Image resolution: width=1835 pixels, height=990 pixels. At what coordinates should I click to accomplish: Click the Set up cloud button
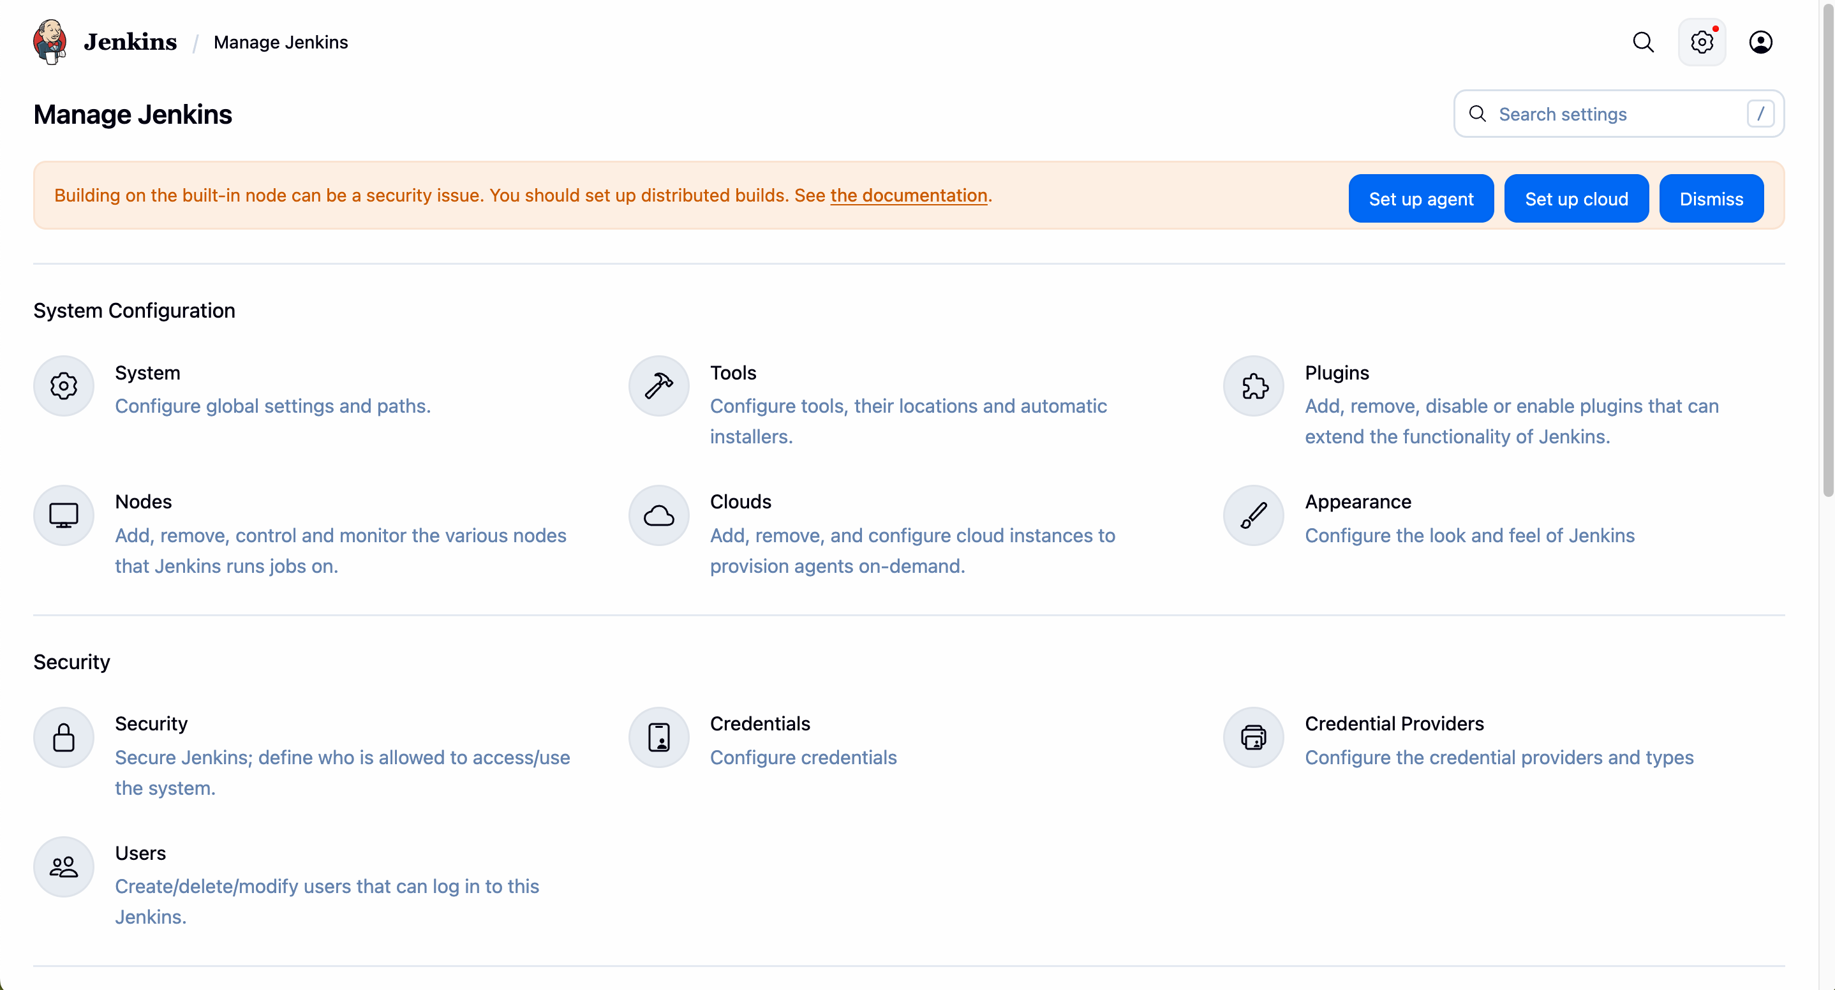pyautogui.click(x=1576, y=199)
